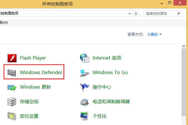The image size is (188, 125).
Task: Click the 个性化 monitor icon
Action: pyautogui.click(x=84, y=116)
